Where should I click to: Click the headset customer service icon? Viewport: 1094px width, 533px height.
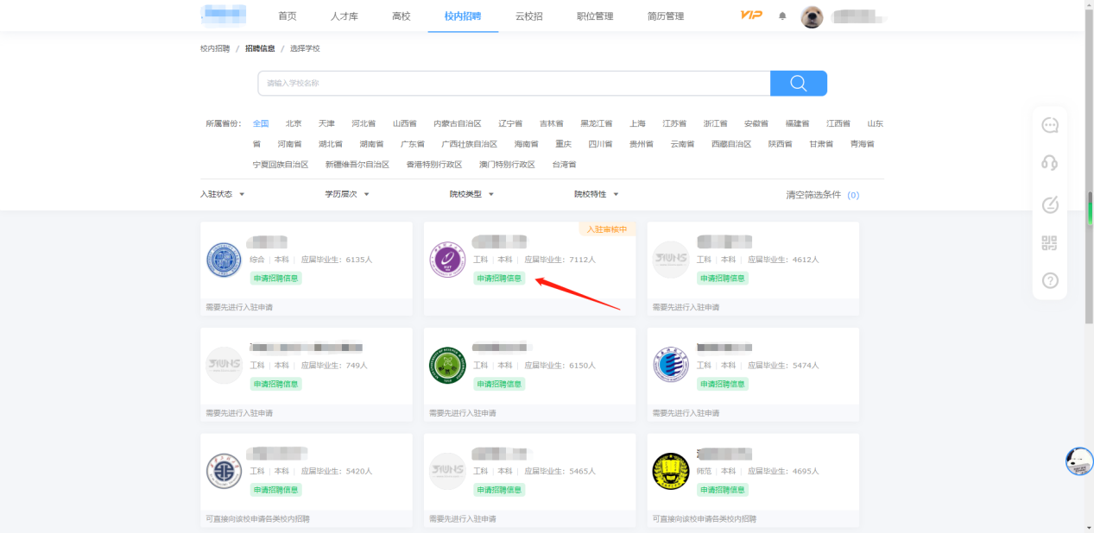click(x=1050, y=163)
